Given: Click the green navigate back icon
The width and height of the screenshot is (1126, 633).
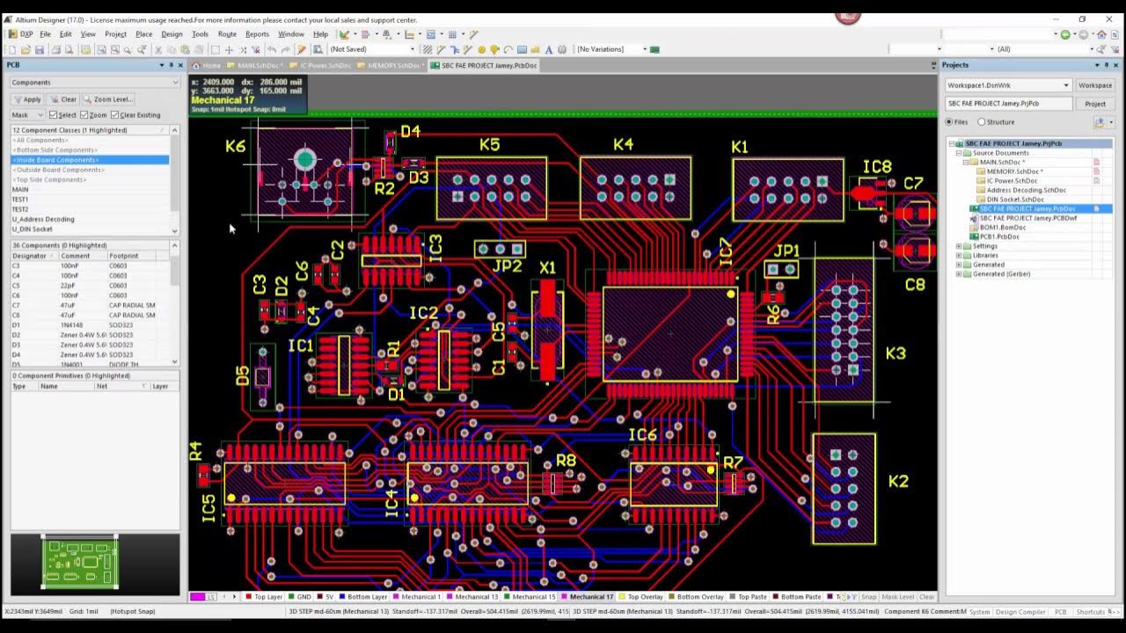Looking at the screenshot, I should click(1065, 34).
